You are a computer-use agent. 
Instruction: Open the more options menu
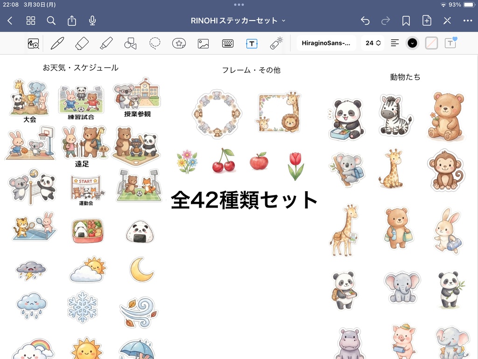[467, 21]
